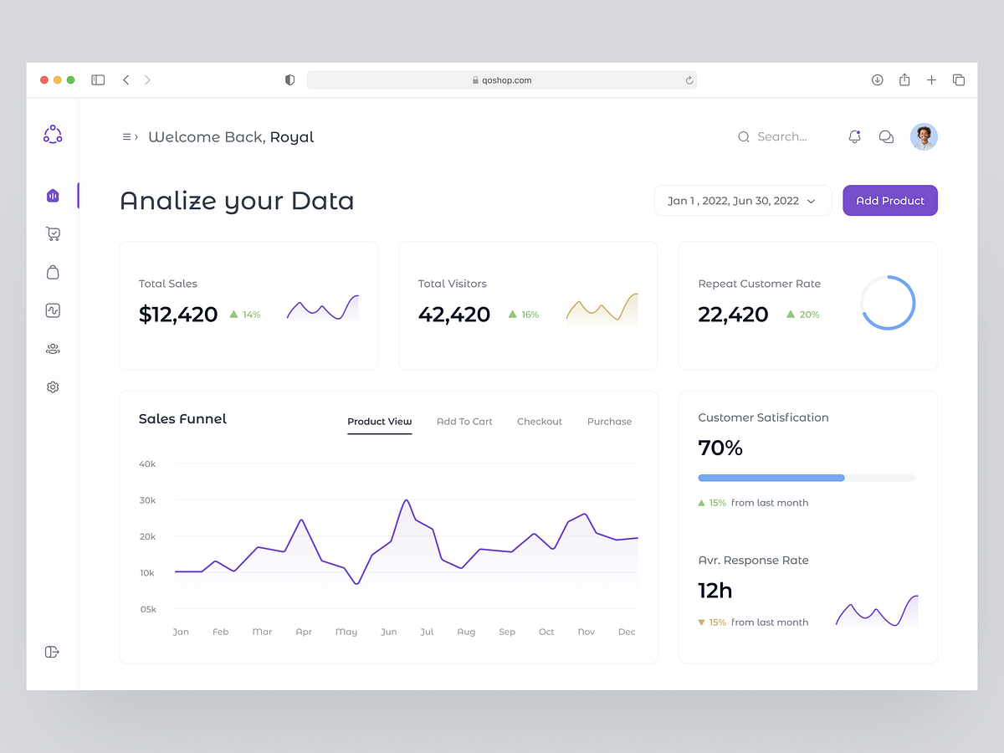The height and width of the screenshot is (753, 1004).
Task: Click the analytics activity icon in sidebar
Action: pos(53,310)
